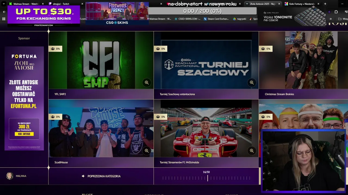Image resolution: width=348 pixels, height=195 pixels.
Task: Click the 0% badge on ScadiHouse card
Action: [x=55, y=117]
